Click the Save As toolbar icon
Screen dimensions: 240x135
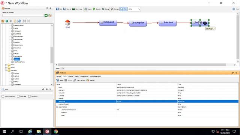point(64,9)
